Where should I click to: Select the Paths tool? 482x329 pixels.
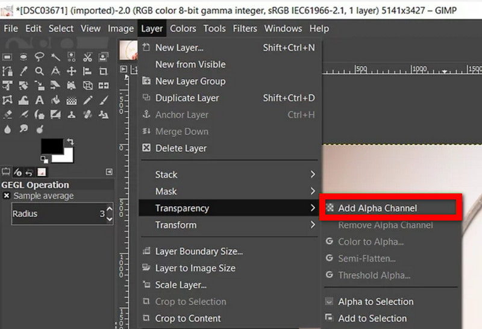(7, 71)
